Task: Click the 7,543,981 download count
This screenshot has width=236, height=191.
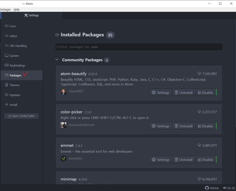Action: (x=209, y=74)
